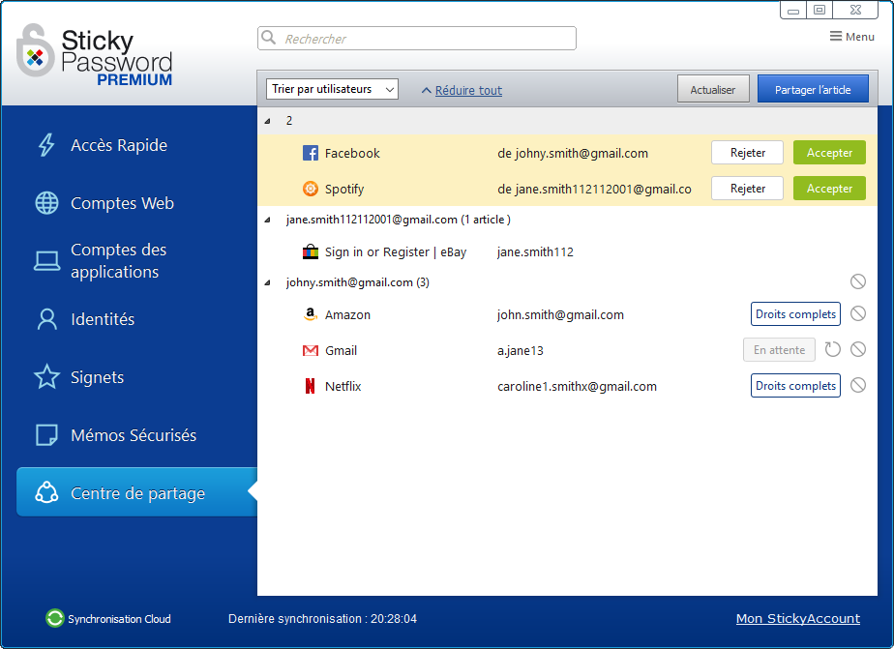Click the Amazon icon in shared items
The width and height of the screenshot is (894, 649).
[x=311, y=314]
